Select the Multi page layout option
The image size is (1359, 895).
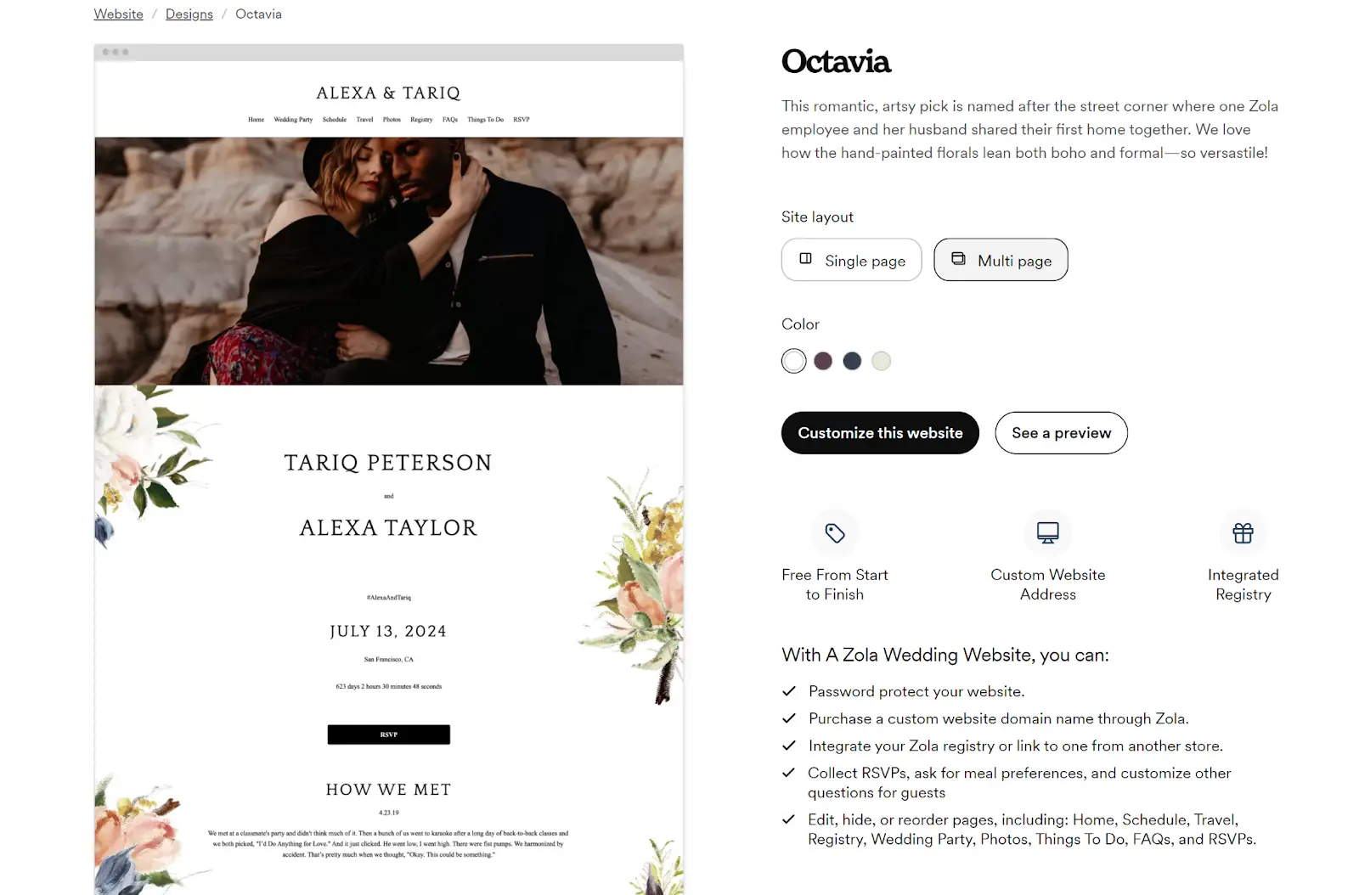(x=1001, y=260)
